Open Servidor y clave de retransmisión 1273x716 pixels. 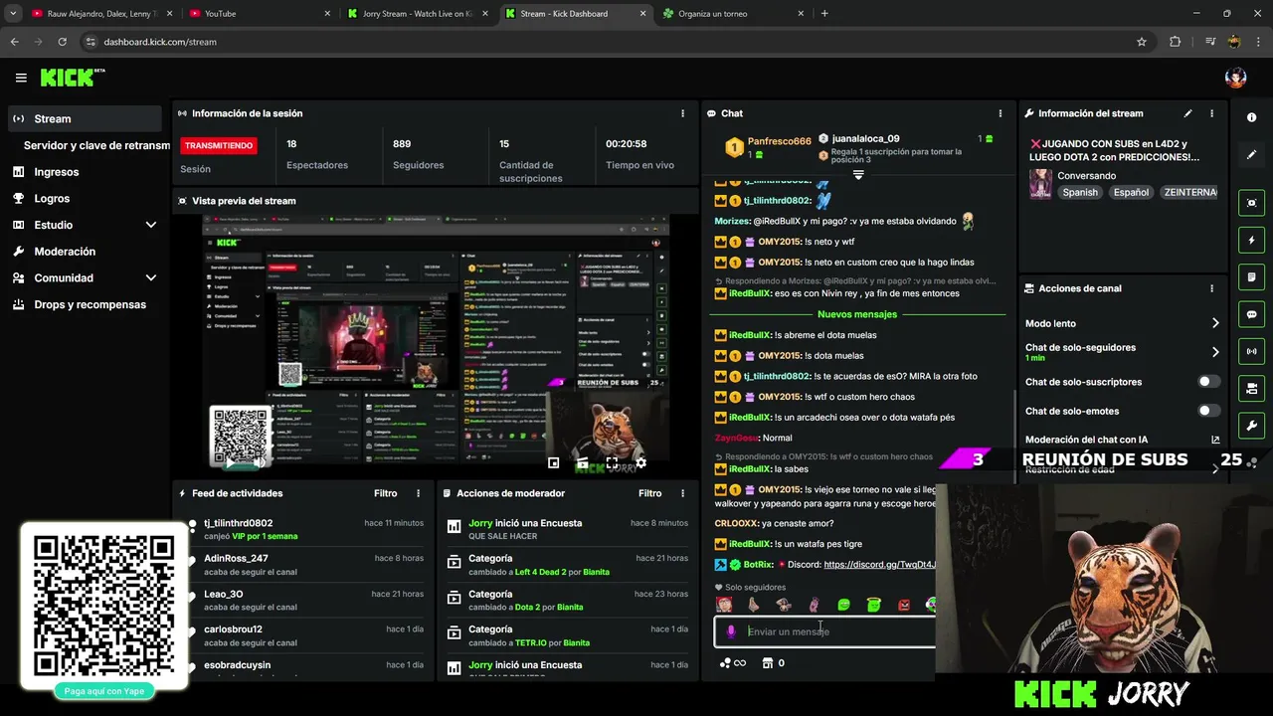tap(96, 145)
